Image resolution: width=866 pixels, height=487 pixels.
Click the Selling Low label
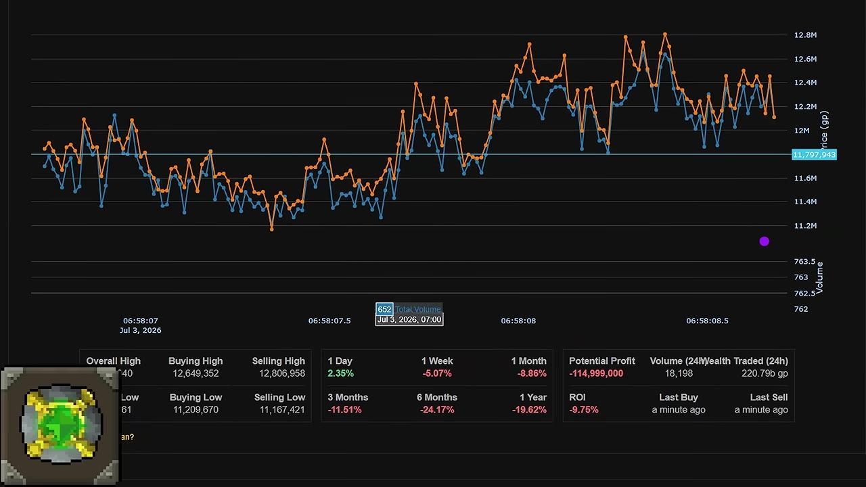279,398
